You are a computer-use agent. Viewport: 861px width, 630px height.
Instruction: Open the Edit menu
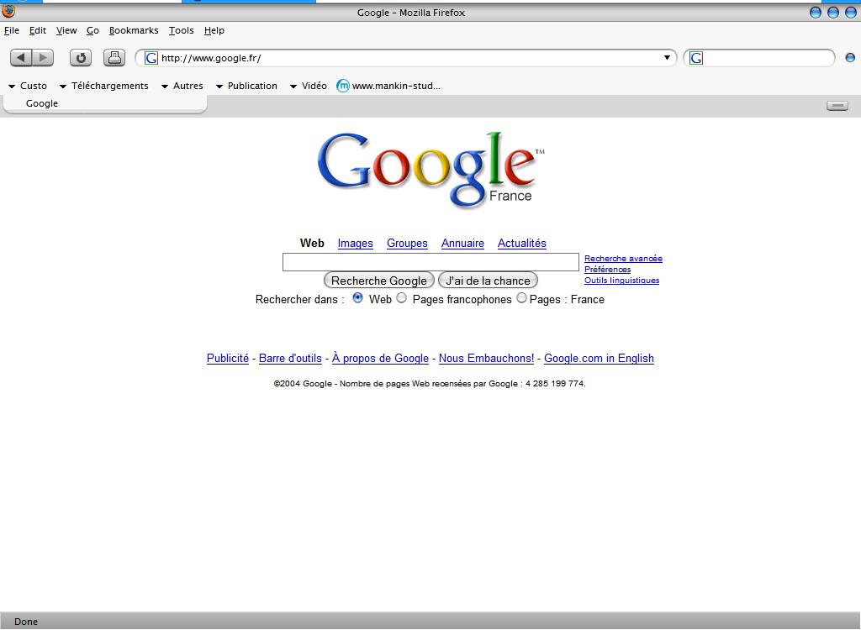pos(37,31)
